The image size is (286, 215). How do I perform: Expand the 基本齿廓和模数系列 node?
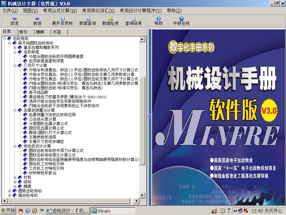click(15, 48)
